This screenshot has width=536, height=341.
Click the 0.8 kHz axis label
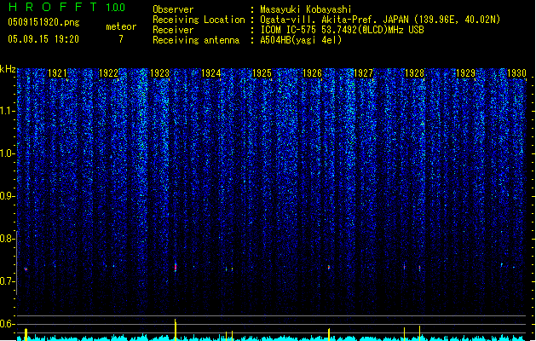point(7,239)
